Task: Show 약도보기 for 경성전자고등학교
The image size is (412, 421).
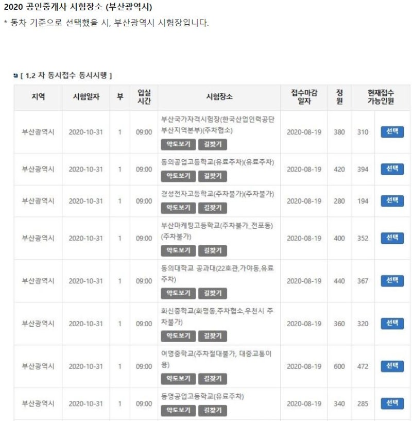Action: (178, 208)
